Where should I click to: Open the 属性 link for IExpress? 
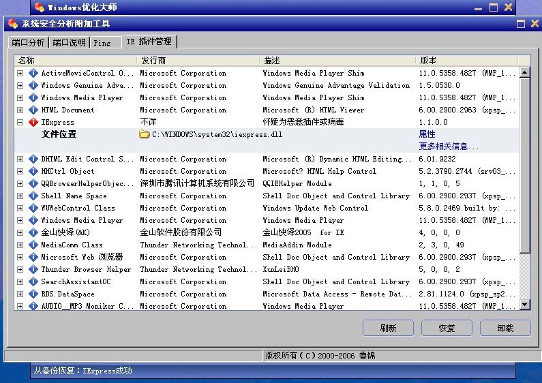(427, 135)
